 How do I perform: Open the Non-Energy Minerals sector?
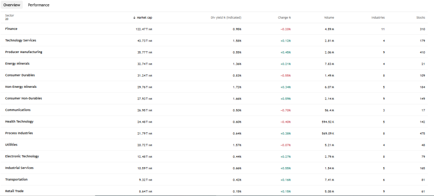point(21,87)
